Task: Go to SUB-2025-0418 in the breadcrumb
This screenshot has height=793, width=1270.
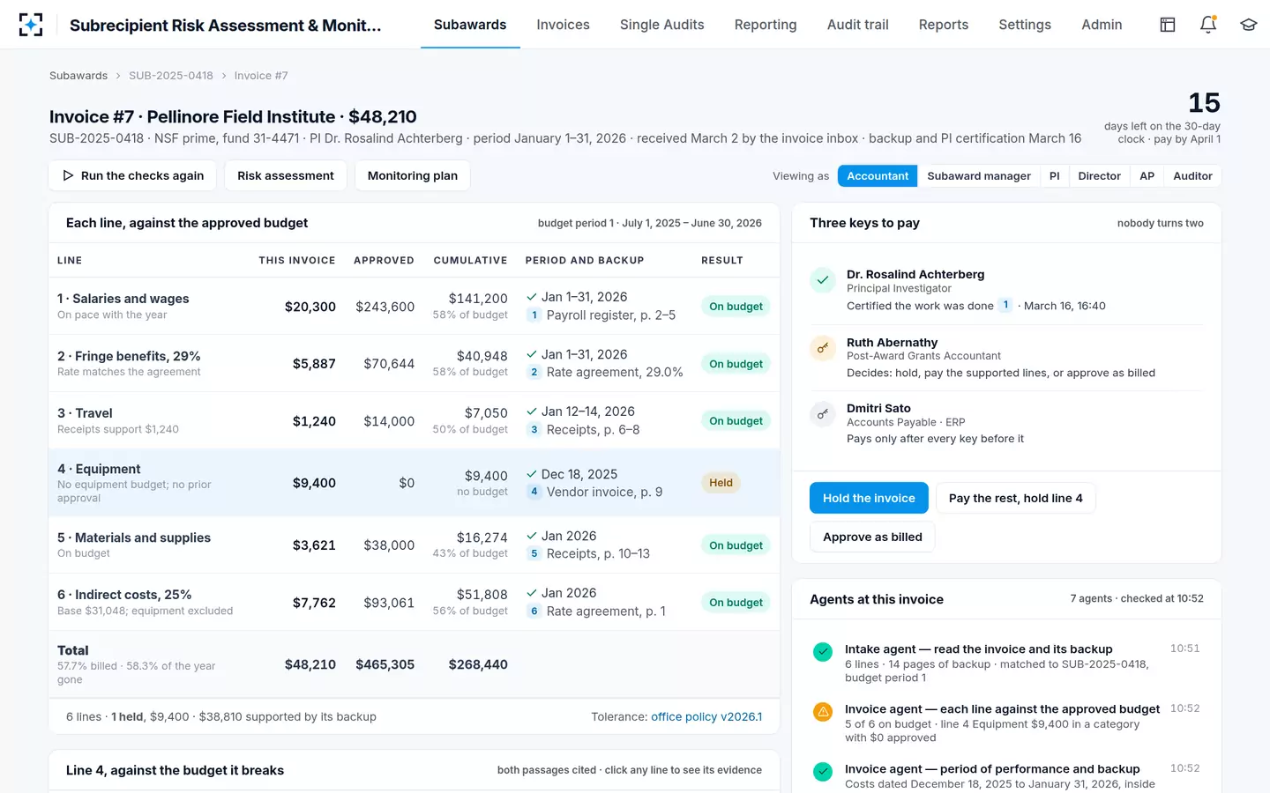Action: (171, 76)
